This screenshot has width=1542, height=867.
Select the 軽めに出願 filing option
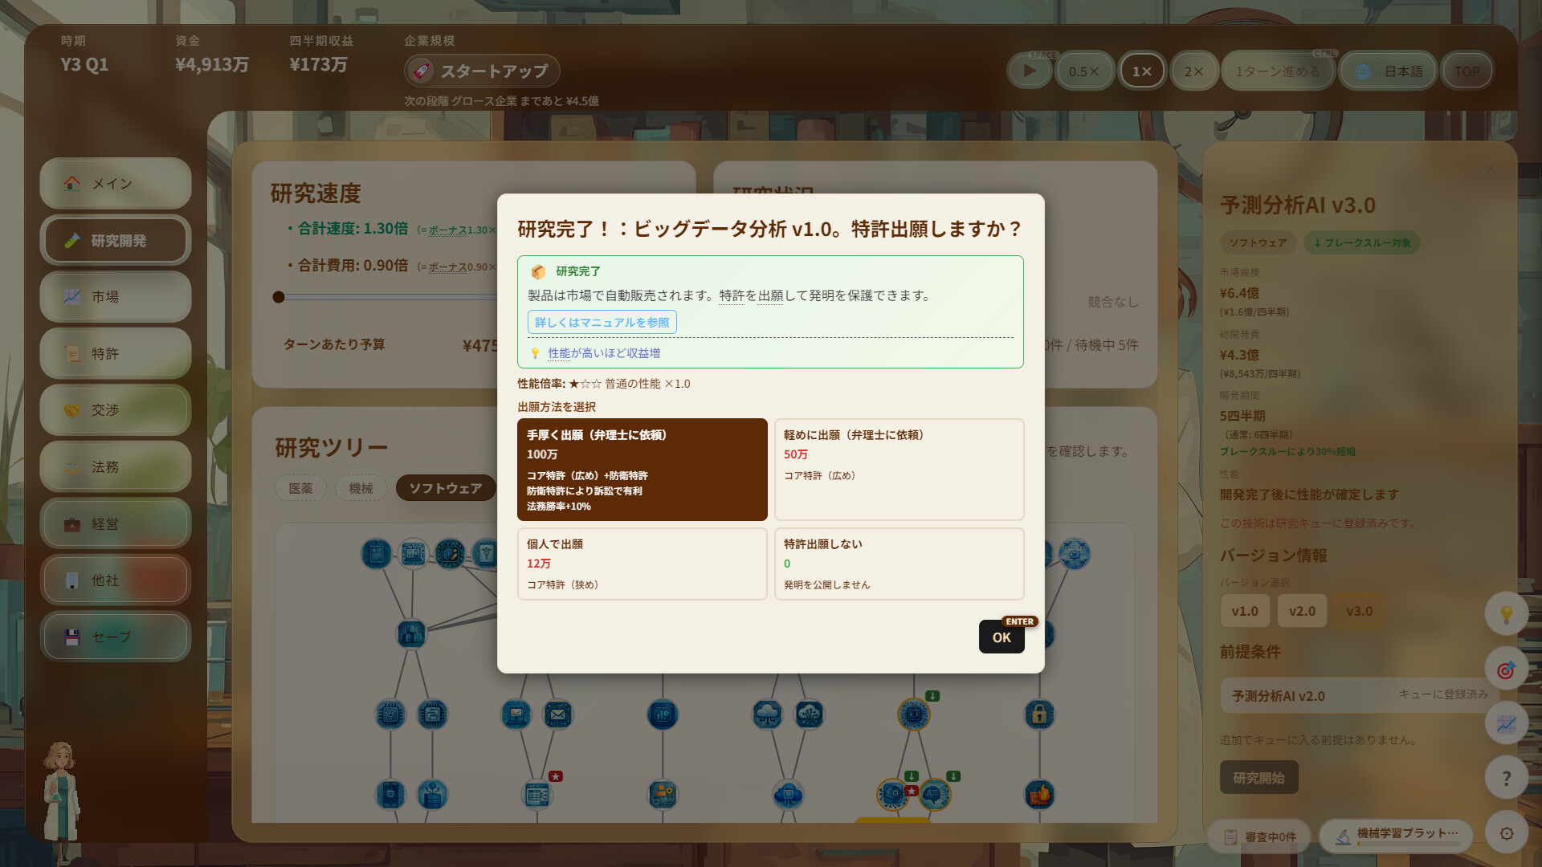tap(899, 469)
